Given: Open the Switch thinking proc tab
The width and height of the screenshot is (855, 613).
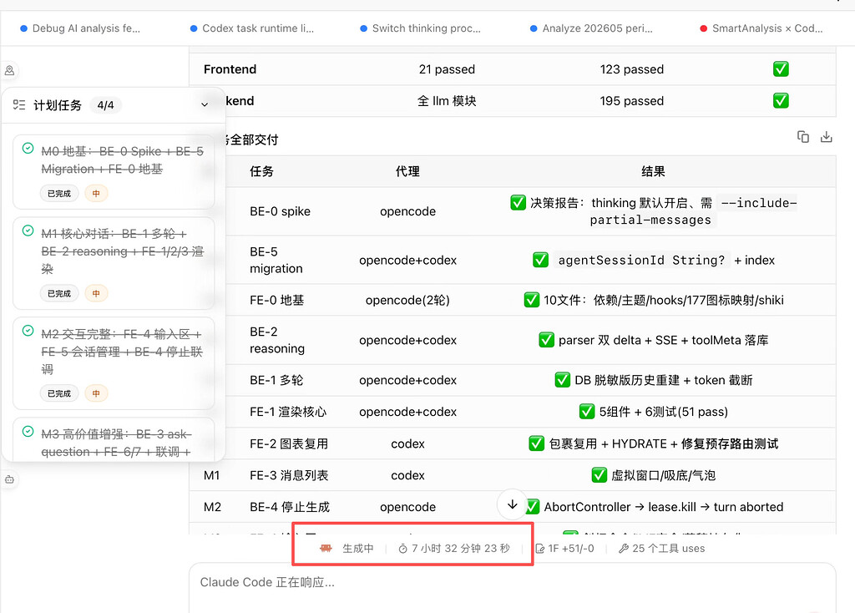Looking at the screenshot, I should tap(421, 28).
